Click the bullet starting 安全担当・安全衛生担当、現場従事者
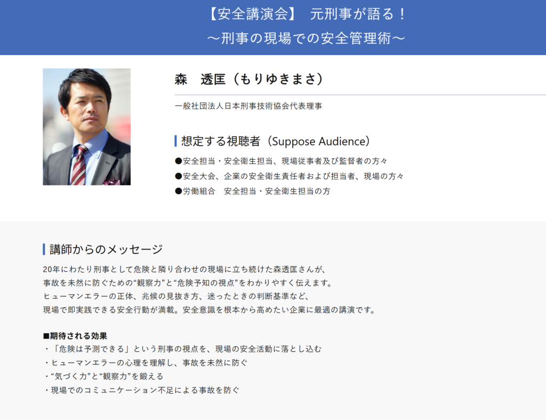This screenshot has width=546, height=420. [x=281, y=161]
